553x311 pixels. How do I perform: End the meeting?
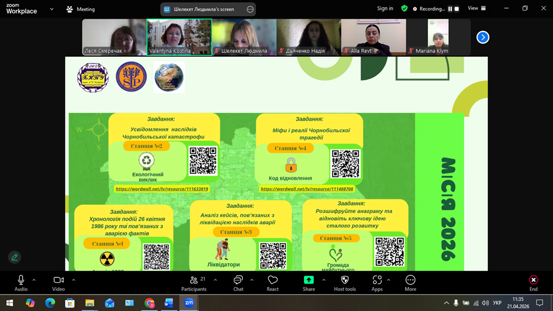pos(533,283)
